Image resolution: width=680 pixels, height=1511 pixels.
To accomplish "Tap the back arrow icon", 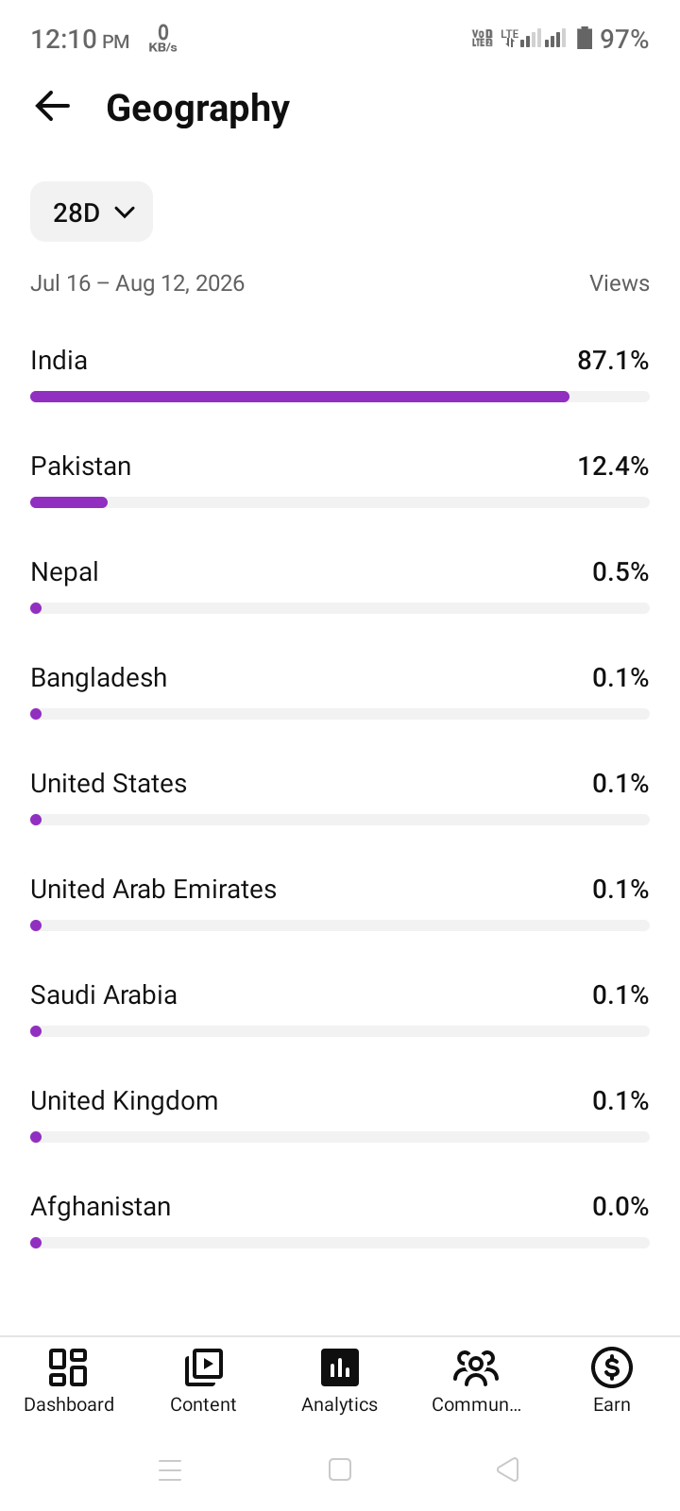I will tap(53, 107).
